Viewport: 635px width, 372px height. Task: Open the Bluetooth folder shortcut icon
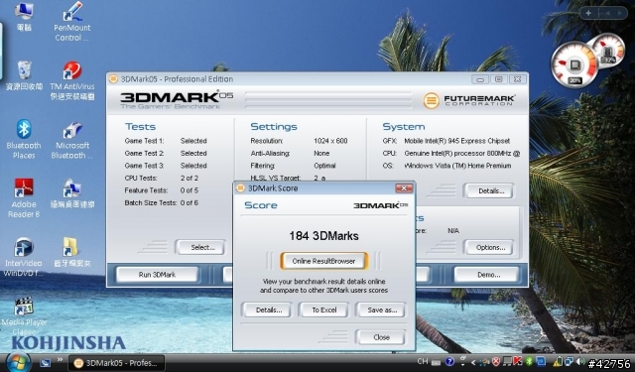click(72, 252)
